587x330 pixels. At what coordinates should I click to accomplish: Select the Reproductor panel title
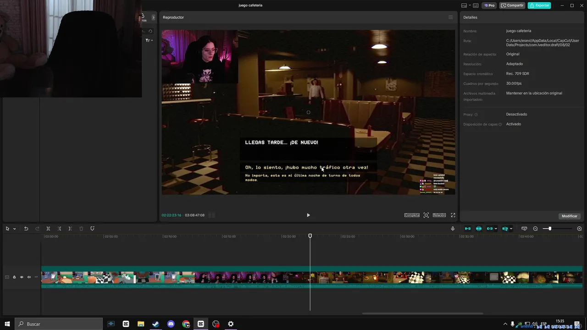coord(173,17)
